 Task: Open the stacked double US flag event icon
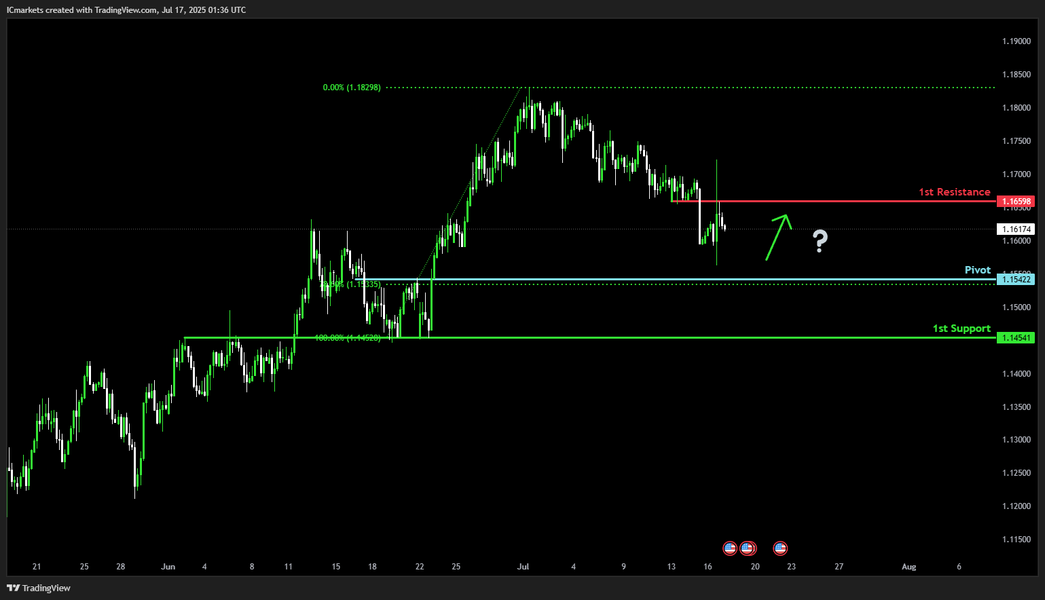click(x=748, y=548)
